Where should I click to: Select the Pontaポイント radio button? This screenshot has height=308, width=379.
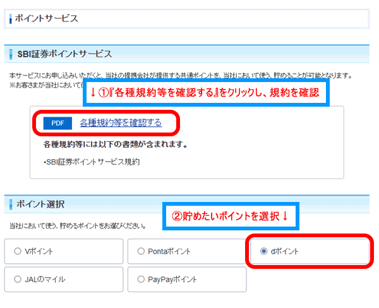coord(141,251)
